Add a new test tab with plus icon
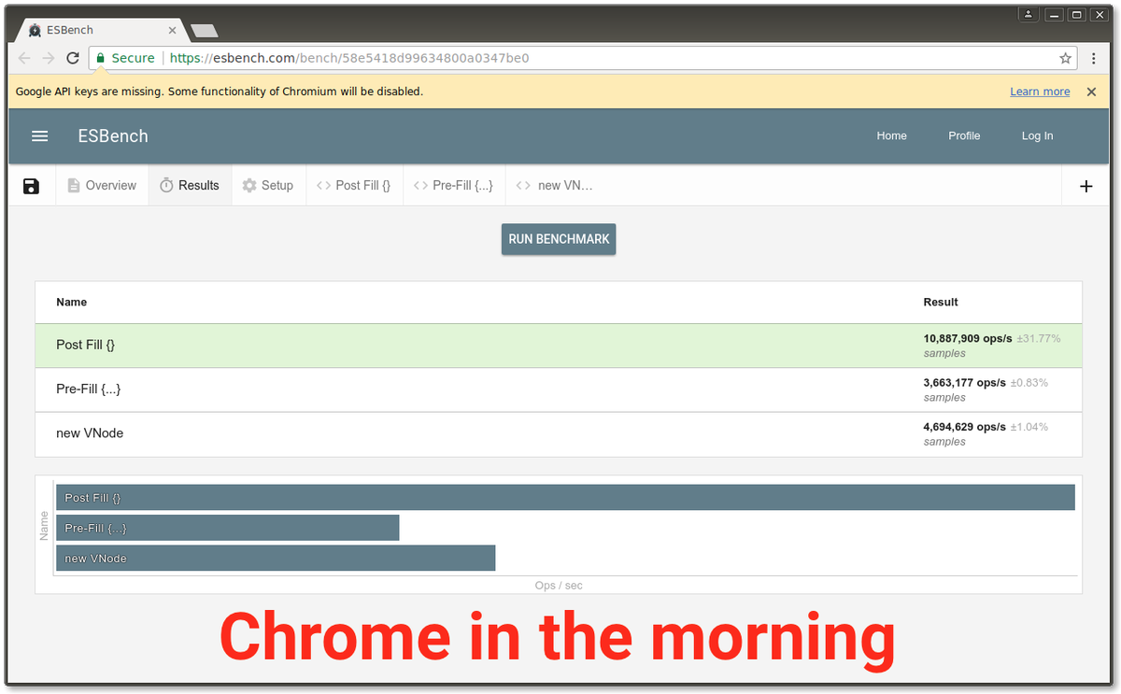This screenshot has height=694, width=1121. [1086, 186]
